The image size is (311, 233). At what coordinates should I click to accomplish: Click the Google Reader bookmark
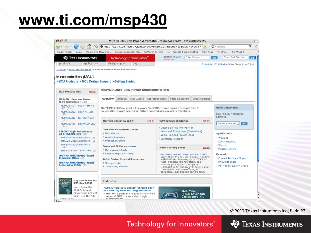(186, 52)
